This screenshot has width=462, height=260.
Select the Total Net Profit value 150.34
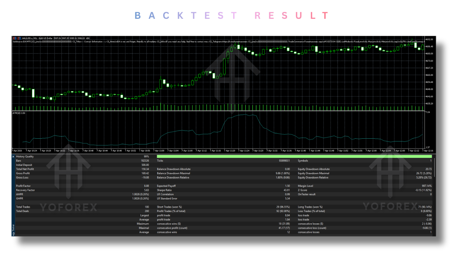coord(145,169)
